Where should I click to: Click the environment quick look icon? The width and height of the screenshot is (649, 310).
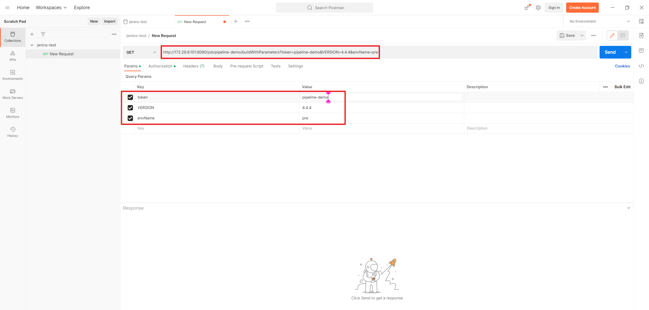click(641, 21)
